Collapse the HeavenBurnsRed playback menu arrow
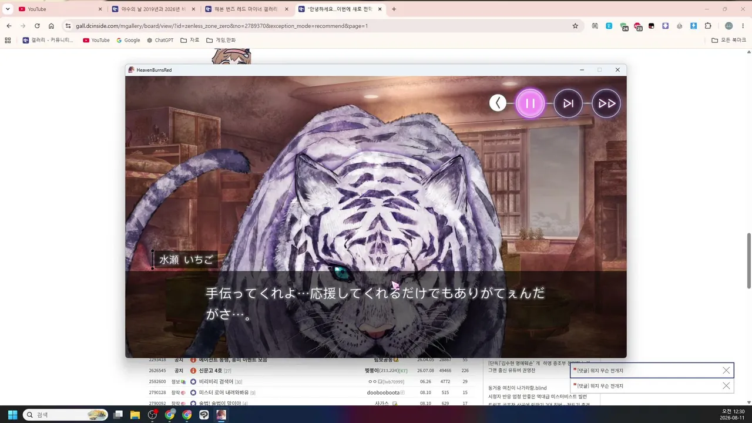This screenshot has height=423, width=752. (x=498, y=103)
